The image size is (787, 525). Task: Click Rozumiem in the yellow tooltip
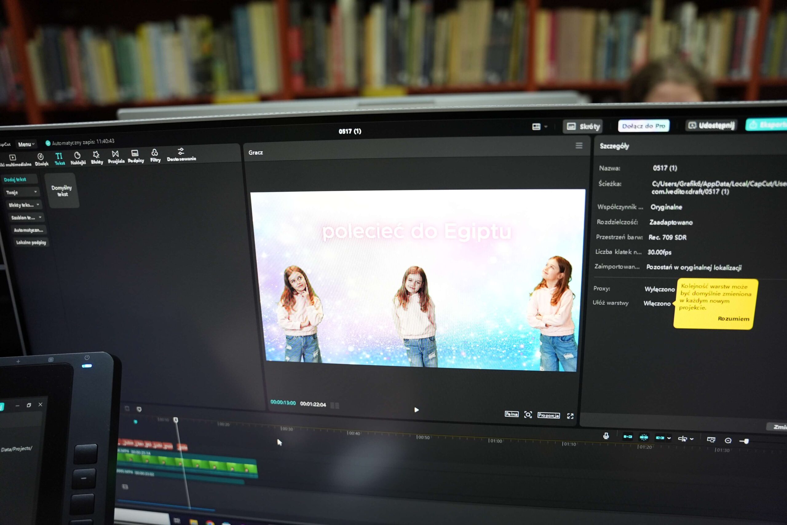pyautogui.click(x=734, y=318)
